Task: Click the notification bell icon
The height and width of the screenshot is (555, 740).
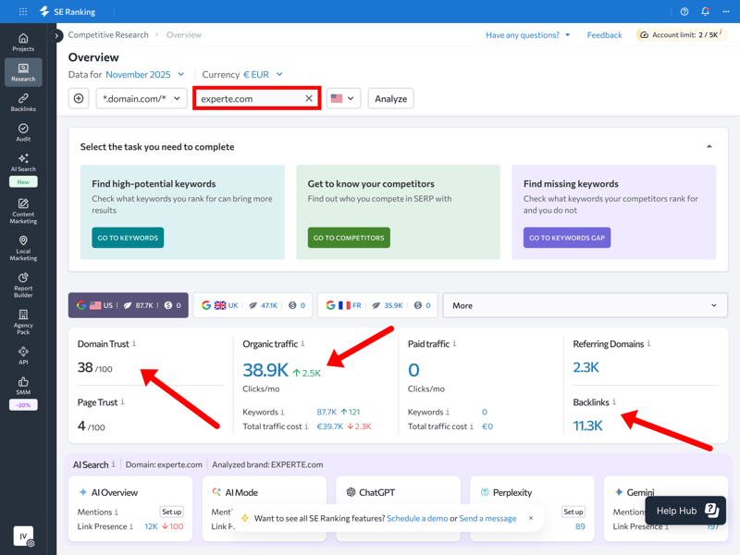Action: click(x=705, y=11)
